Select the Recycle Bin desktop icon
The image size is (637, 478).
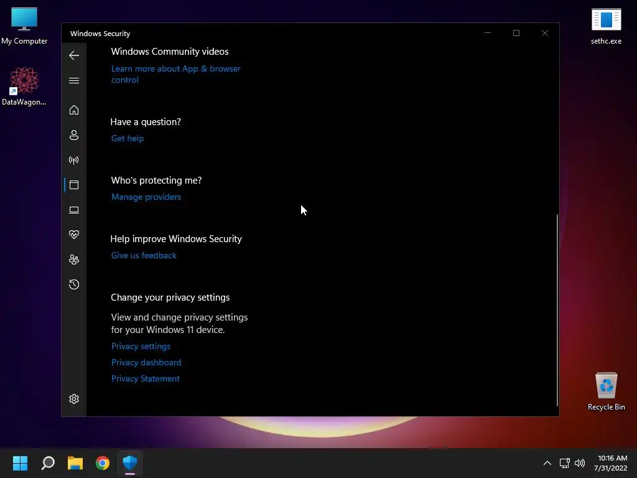pos(606,391)
